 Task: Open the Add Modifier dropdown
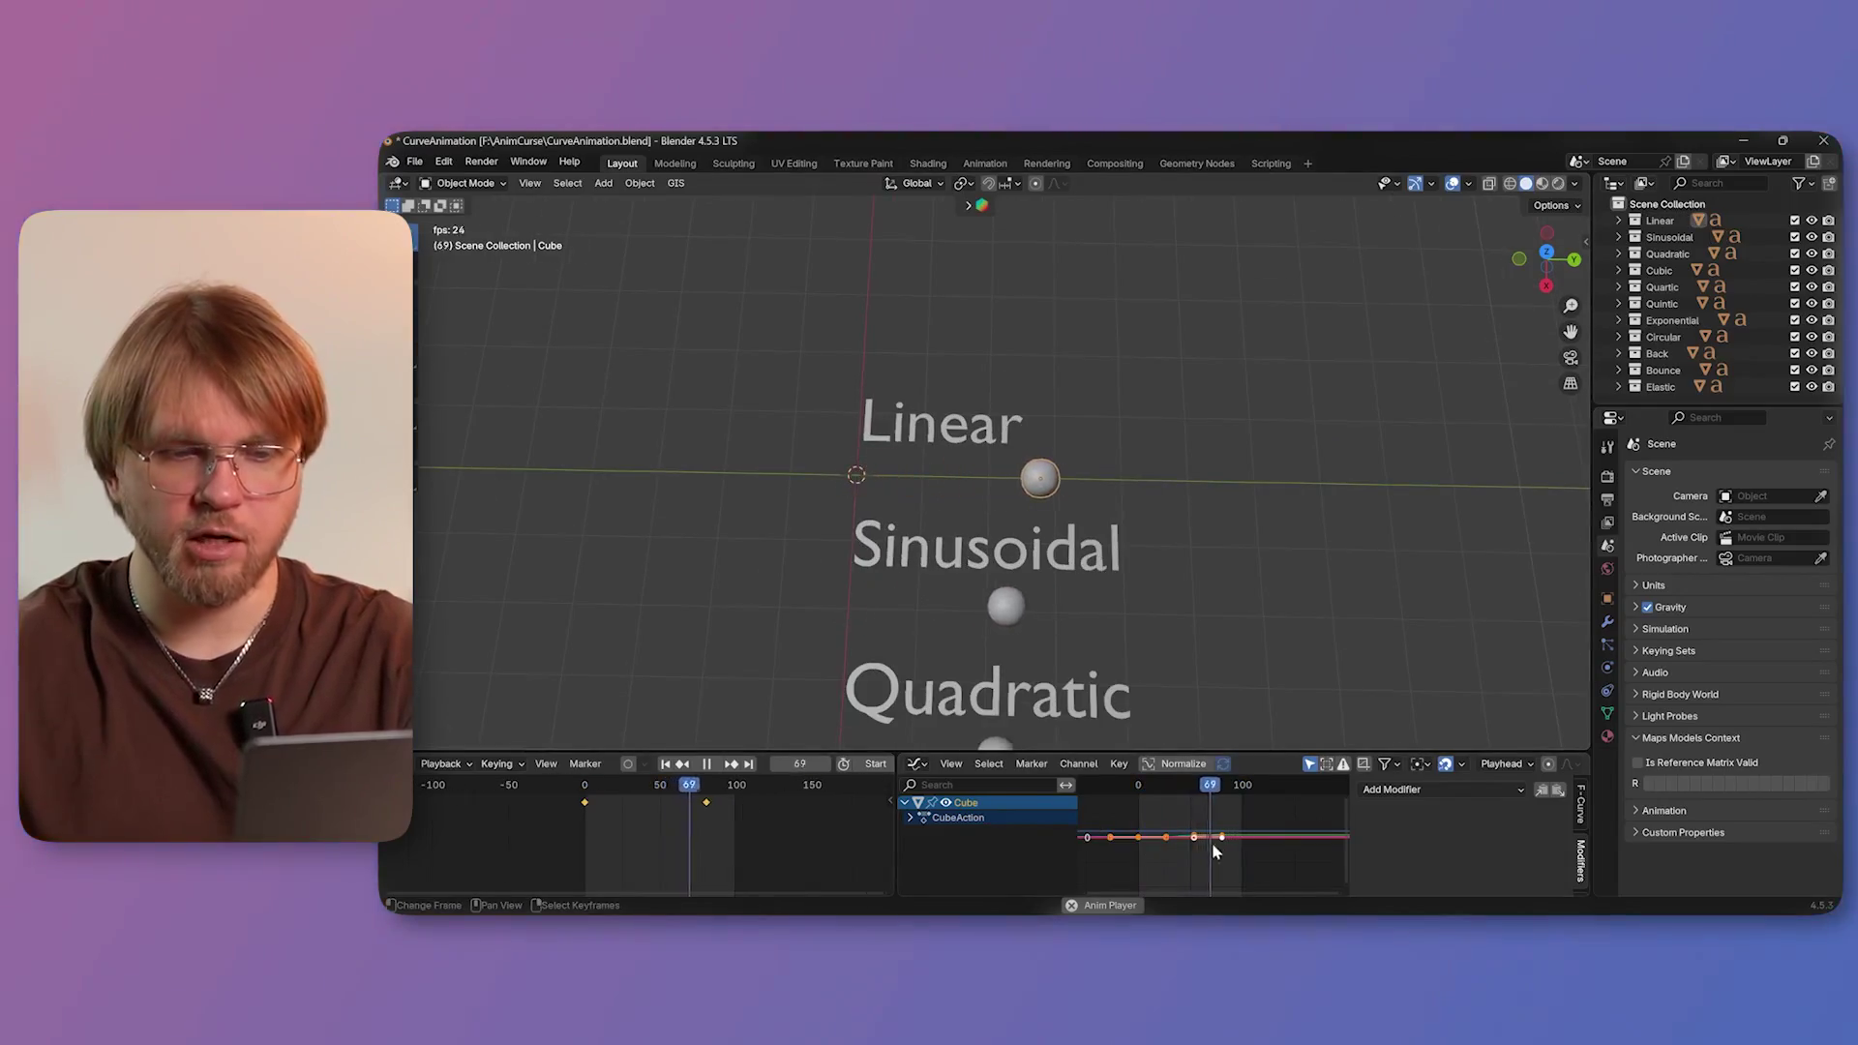[x=1442, y=790]
